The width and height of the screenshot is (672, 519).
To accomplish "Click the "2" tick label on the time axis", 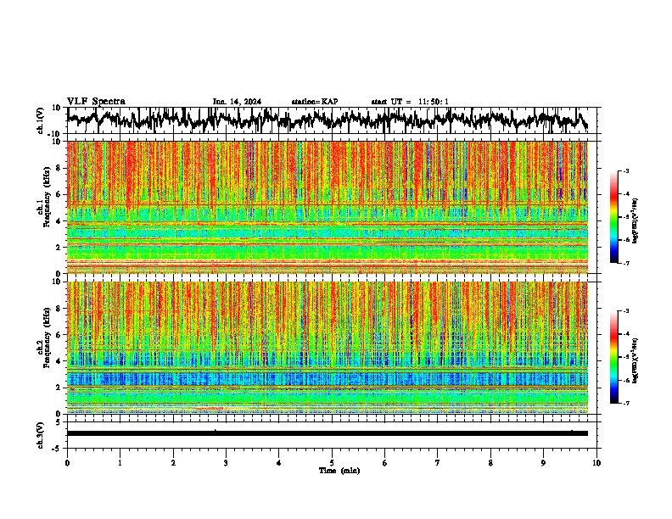I will pyautogui.click(x=173, y=463).
